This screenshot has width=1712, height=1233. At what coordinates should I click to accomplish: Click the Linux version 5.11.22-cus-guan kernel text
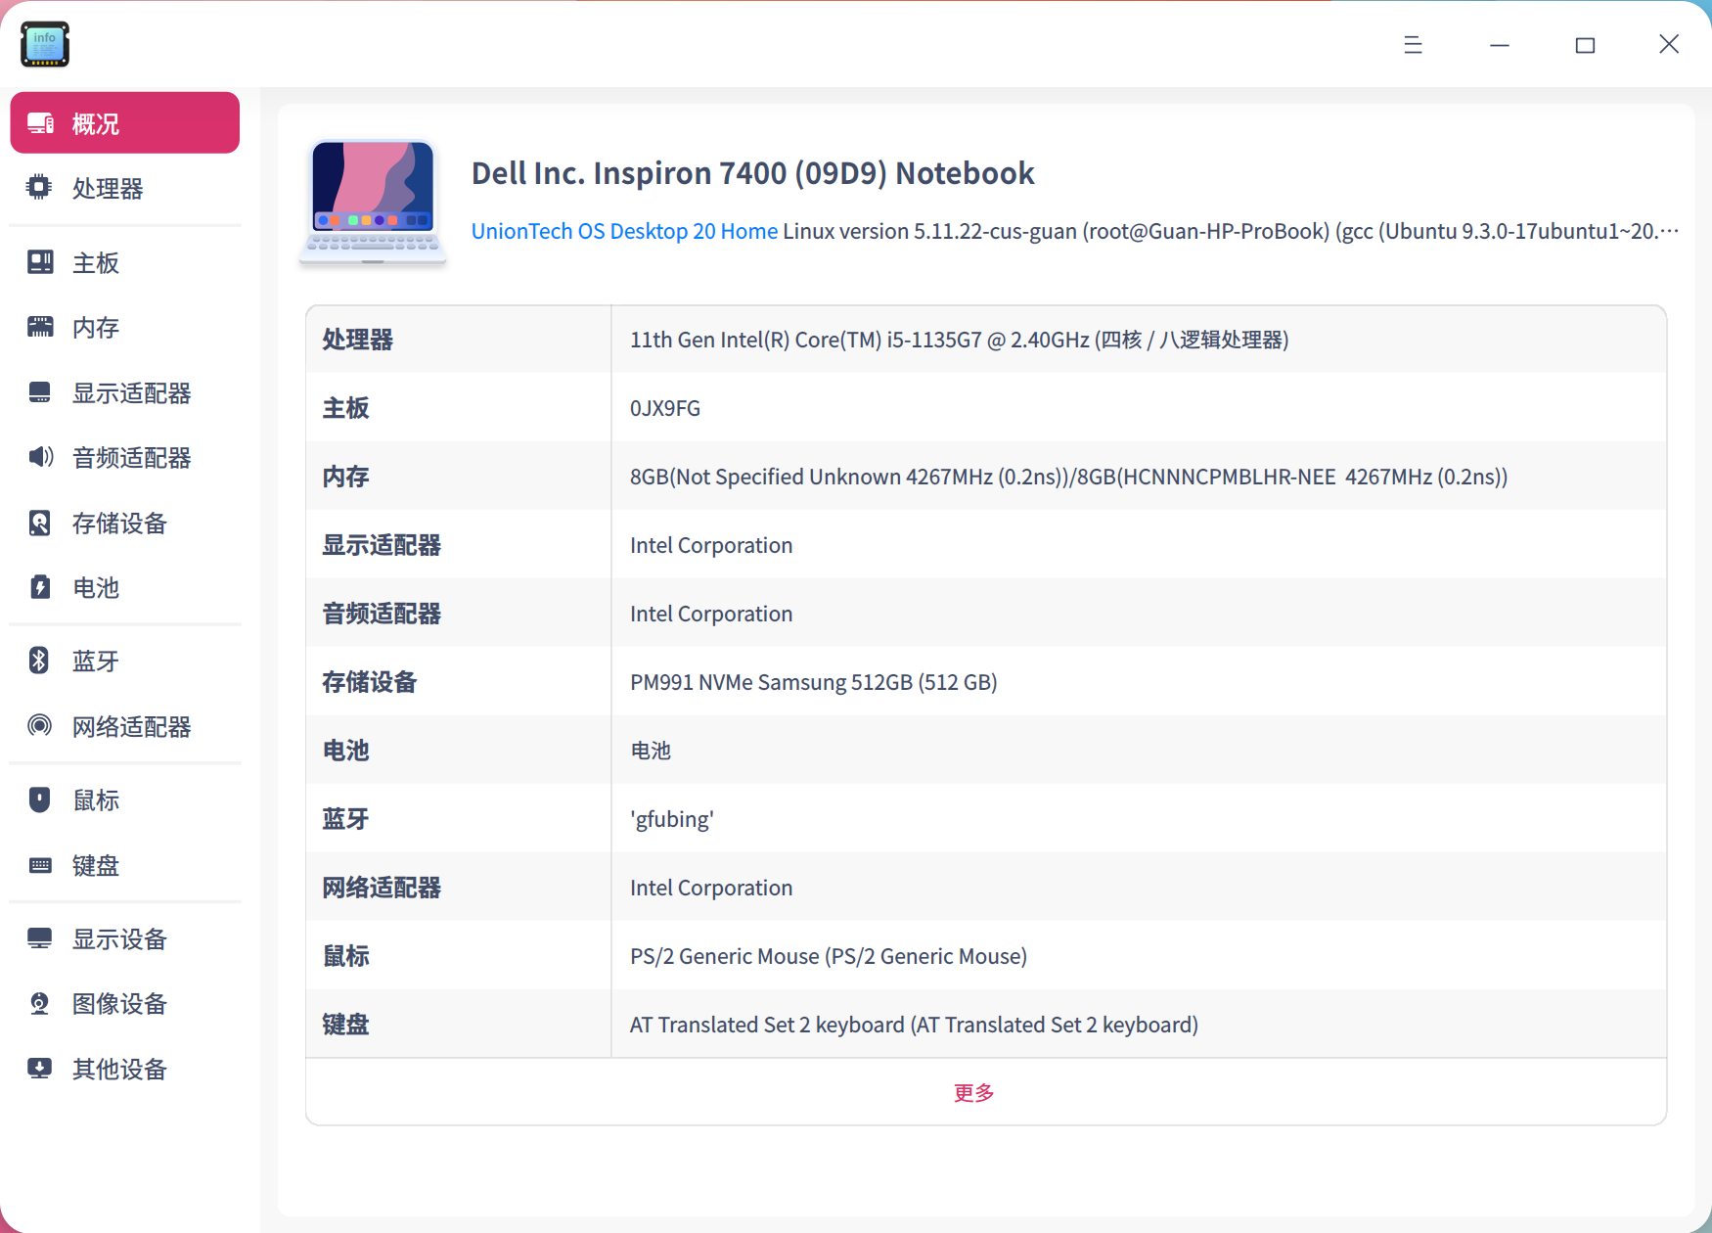coord(1231,231)
